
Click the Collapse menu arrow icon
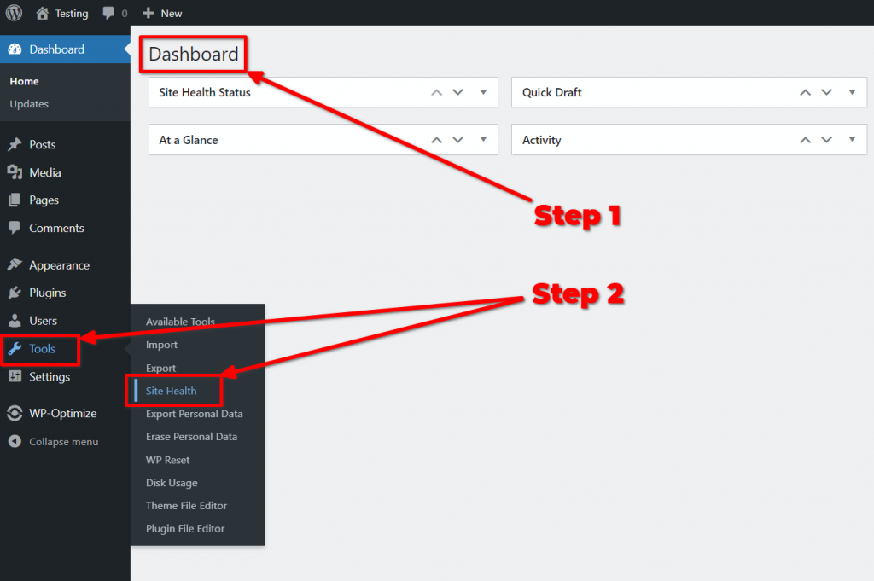point(15,441)
